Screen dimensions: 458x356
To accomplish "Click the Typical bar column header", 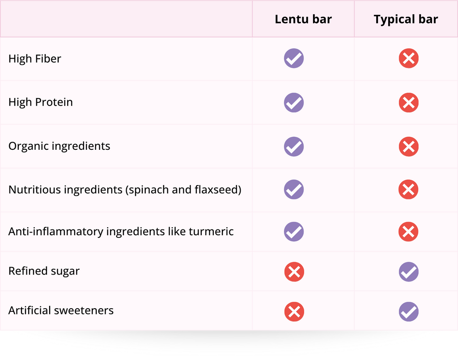I will tap(406, 19).
